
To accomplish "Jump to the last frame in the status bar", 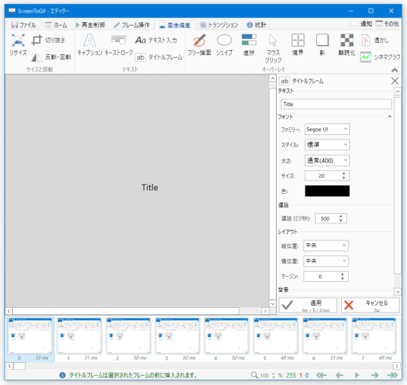I will 392,375.
